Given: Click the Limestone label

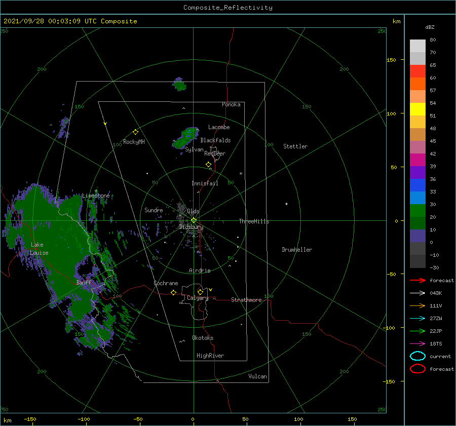Looking at the screenshot, I should [x=96, y=196].
